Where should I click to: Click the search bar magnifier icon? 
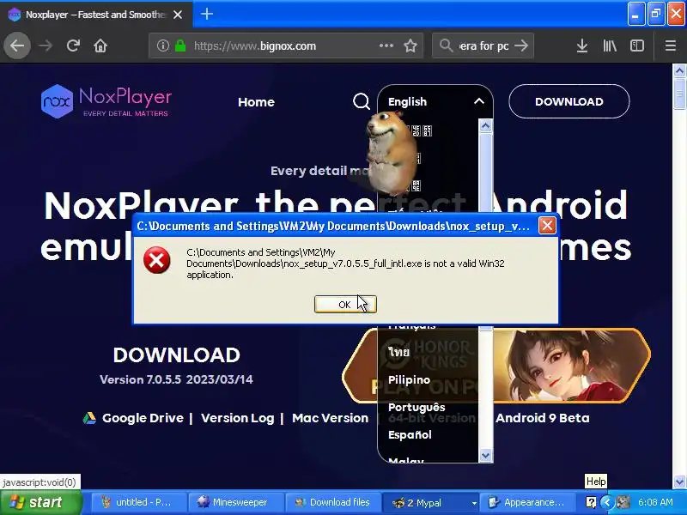(446, 45)
